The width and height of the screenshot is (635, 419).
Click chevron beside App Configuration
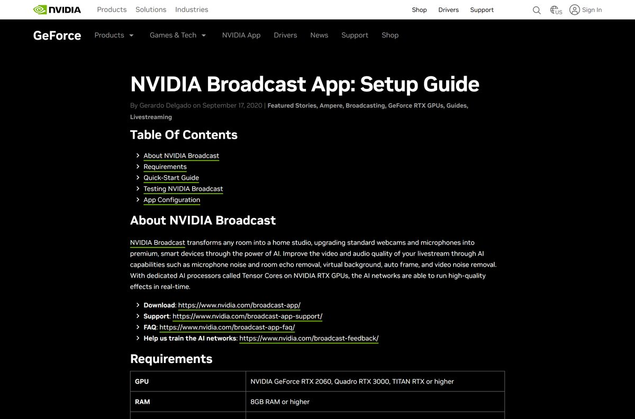(138, 200)
